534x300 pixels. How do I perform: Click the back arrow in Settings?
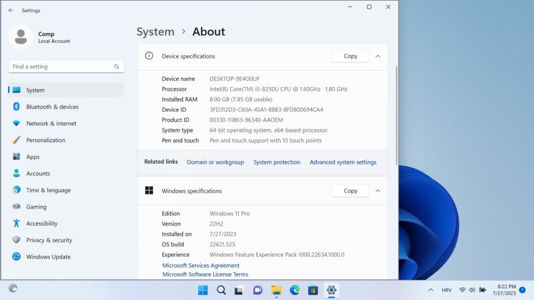[11, 10]
